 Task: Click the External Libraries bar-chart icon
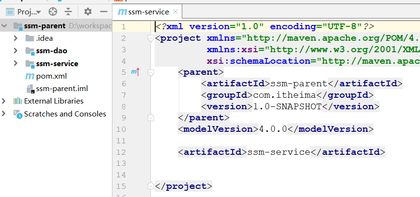point(18,101)
